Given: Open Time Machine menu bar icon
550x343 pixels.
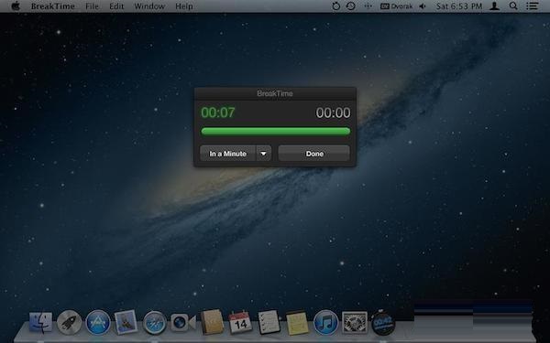Looking at the screenshot, I should coord(351,6).
